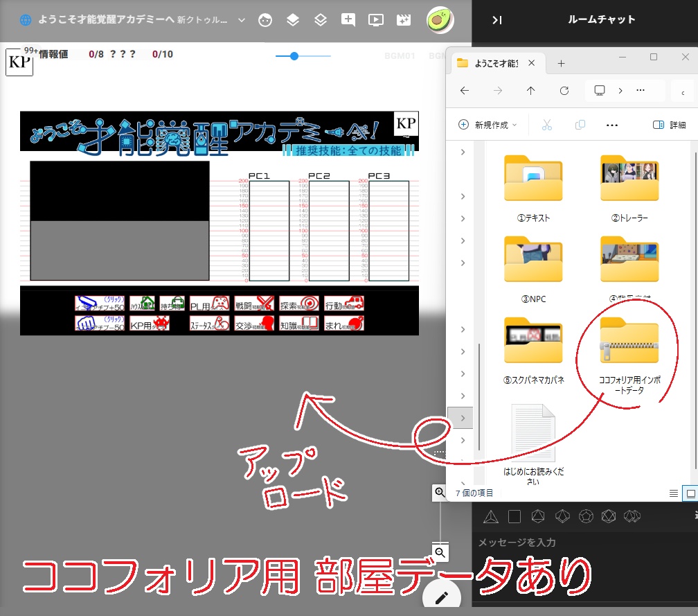Viewport: 698px width, 616px height.
Task: Select the ③NPC folder
Action: click(x=533, y=269)
